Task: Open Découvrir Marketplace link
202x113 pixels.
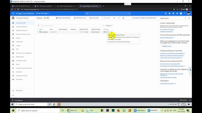Action: tap(166, 38)
